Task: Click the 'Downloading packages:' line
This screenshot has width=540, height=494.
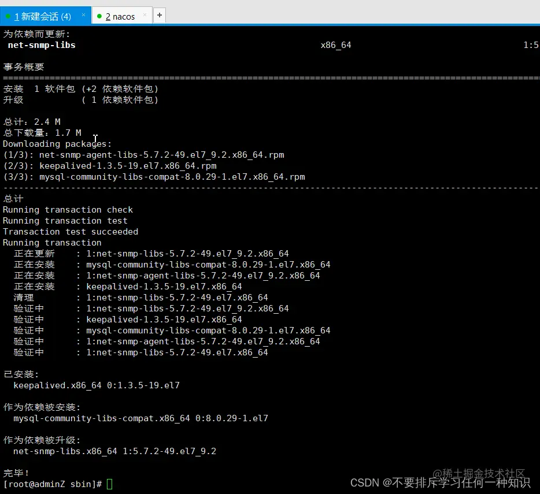Action: (x=57, y=143)
